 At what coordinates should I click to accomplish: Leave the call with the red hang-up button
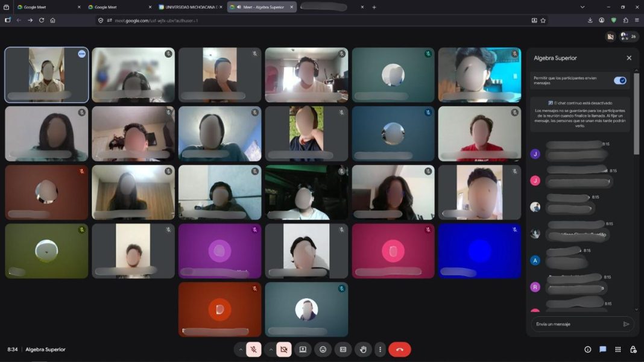[x=399, y=349]
